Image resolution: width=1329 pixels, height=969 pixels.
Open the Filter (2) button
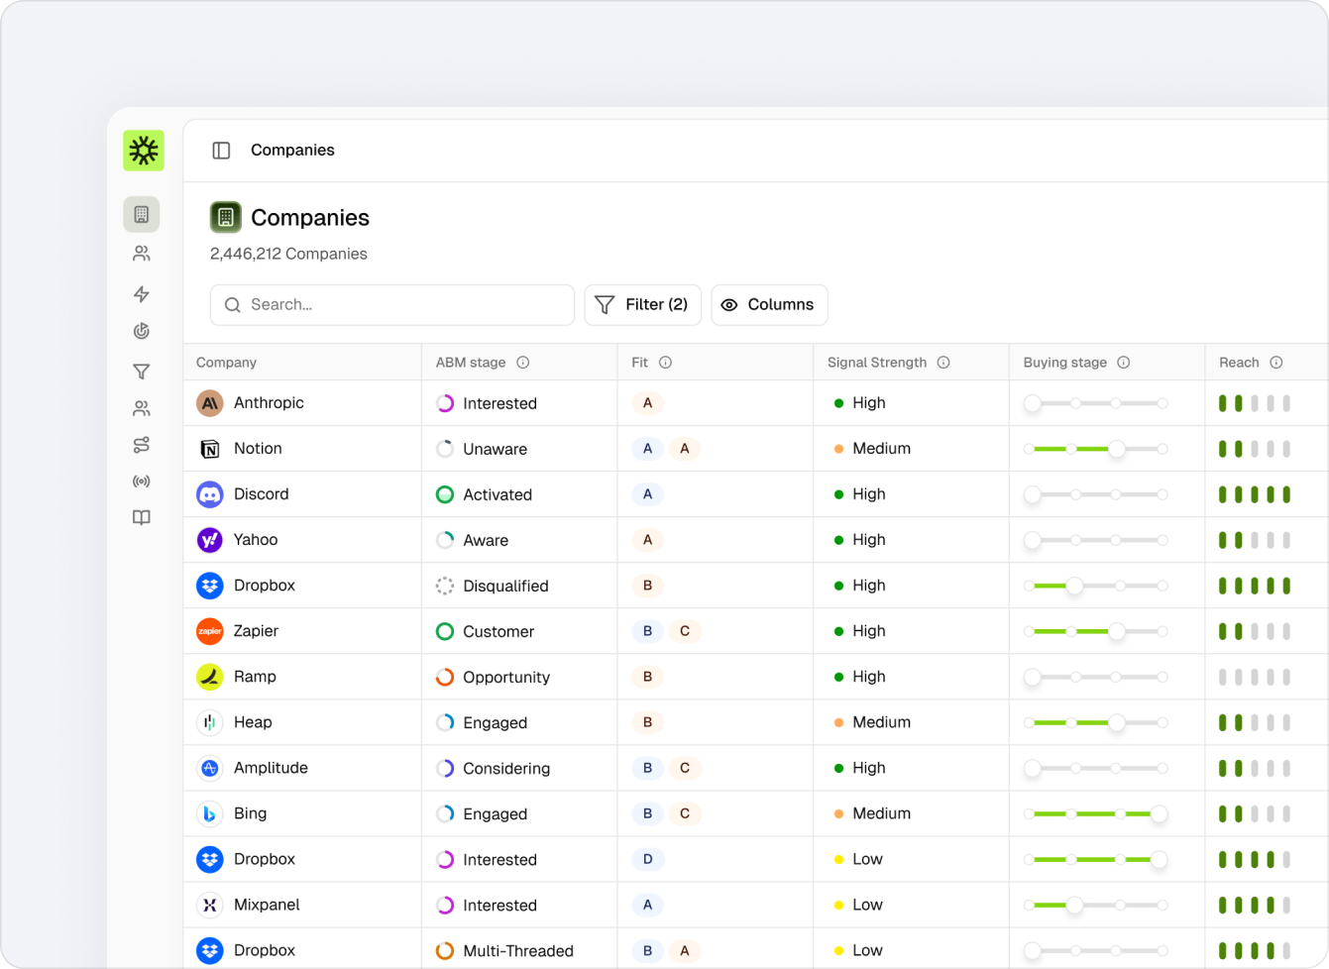(x=643, y=305)
